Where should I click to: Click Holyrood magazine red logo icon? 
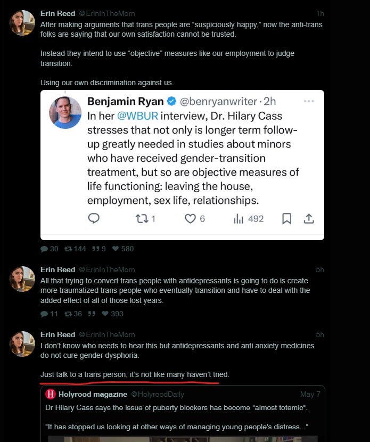[51, 394]
